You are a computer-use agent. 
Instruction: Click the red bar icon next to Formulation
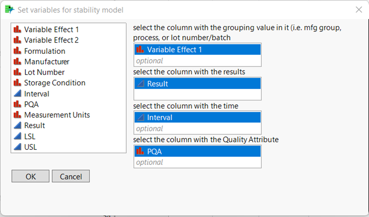17,51
